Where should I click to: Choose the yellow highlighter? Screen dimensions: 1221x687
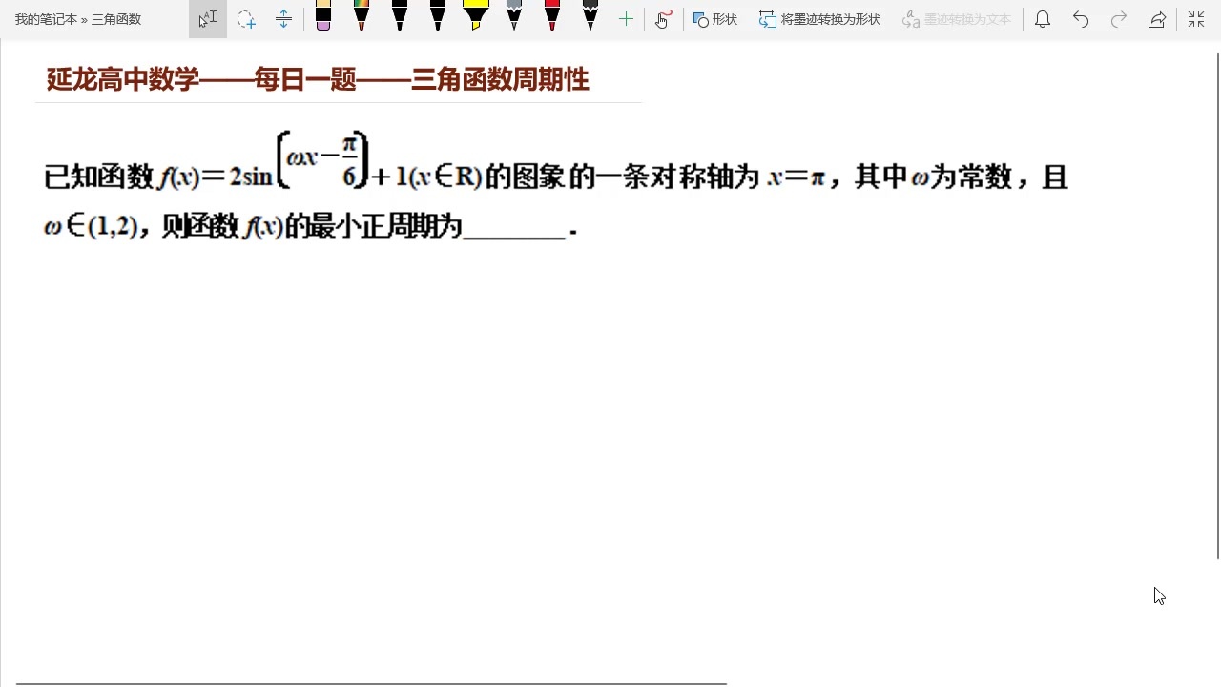(x=476, y=16)
